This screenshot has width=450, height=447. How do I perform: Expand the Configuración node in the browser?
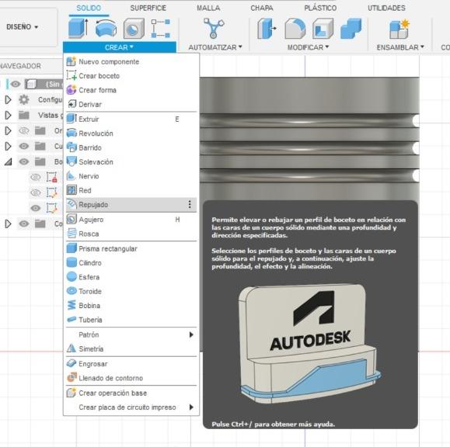[x=9, y=99]
